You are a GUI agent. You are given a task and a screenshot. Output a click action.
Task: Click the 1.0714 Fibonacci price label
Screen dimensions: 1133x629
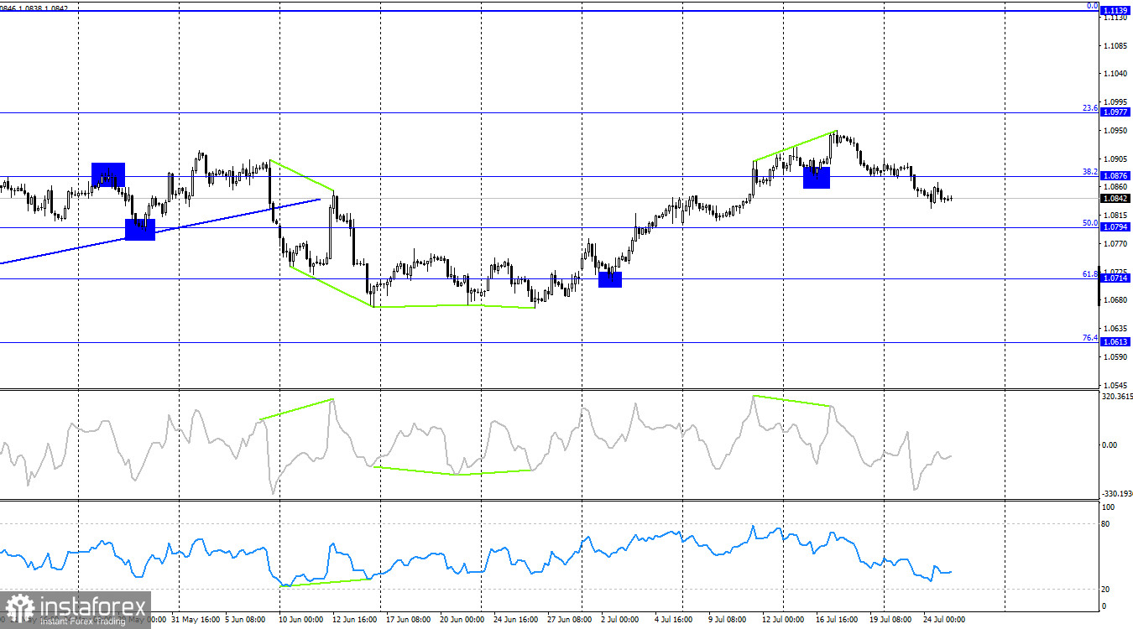click(x=1115, y=278)
